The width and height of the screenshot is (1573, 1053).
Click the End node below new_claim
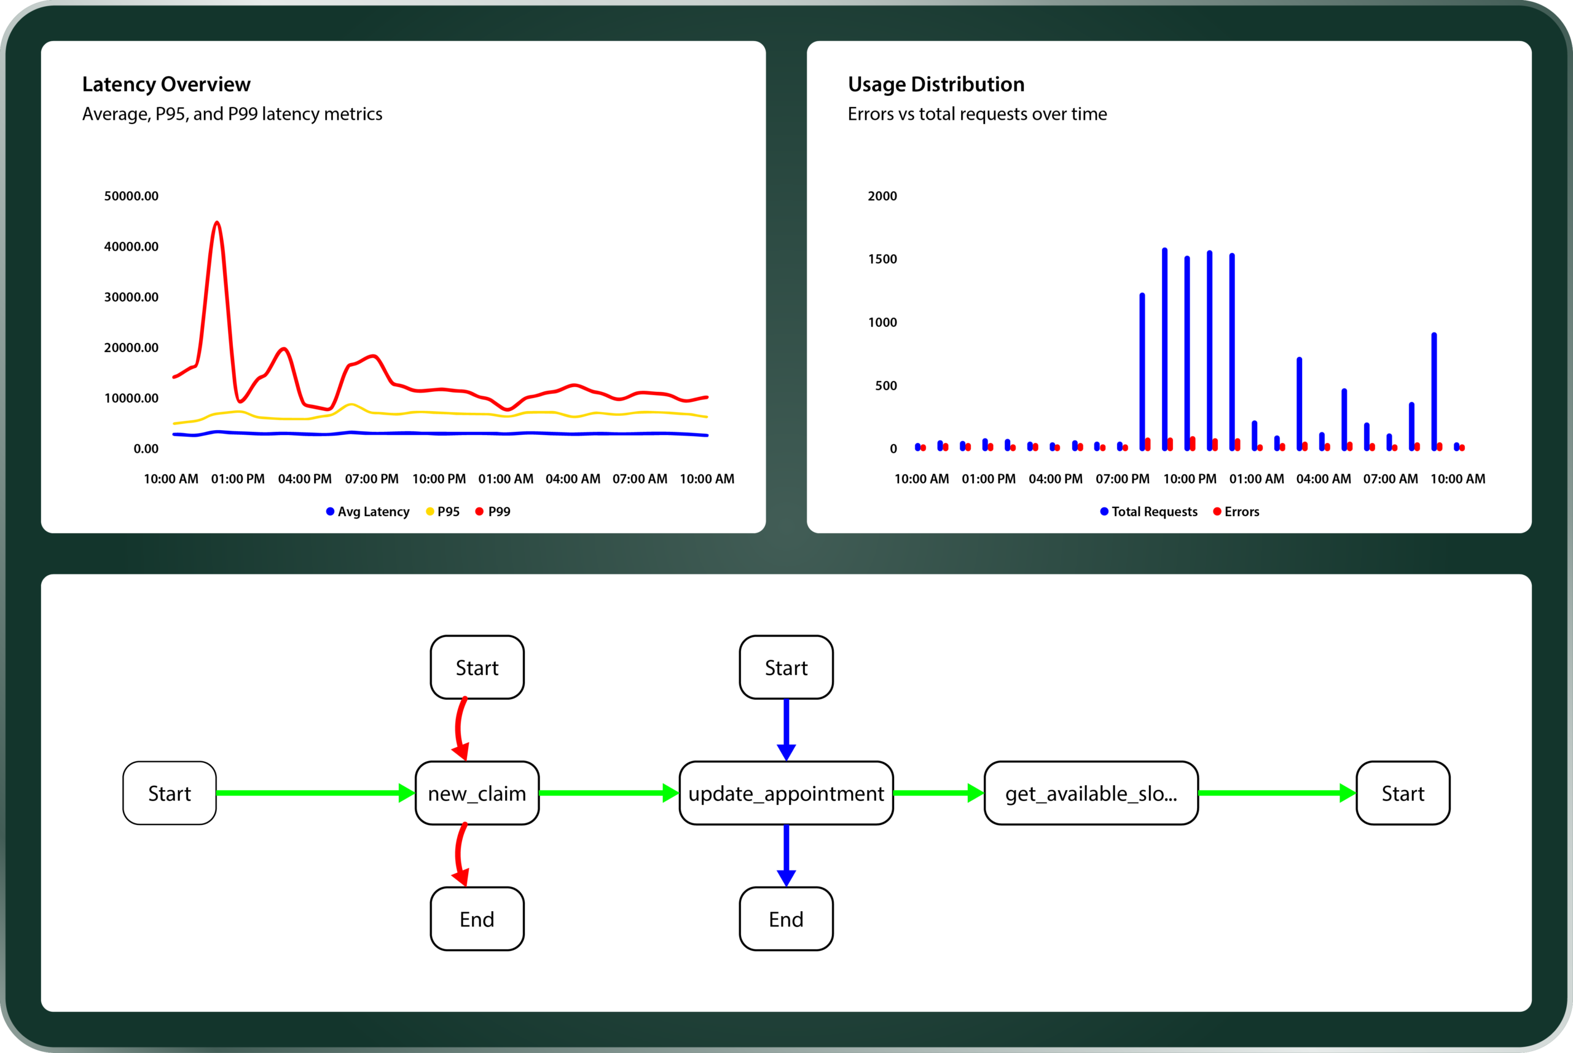[x=477, y=918]
